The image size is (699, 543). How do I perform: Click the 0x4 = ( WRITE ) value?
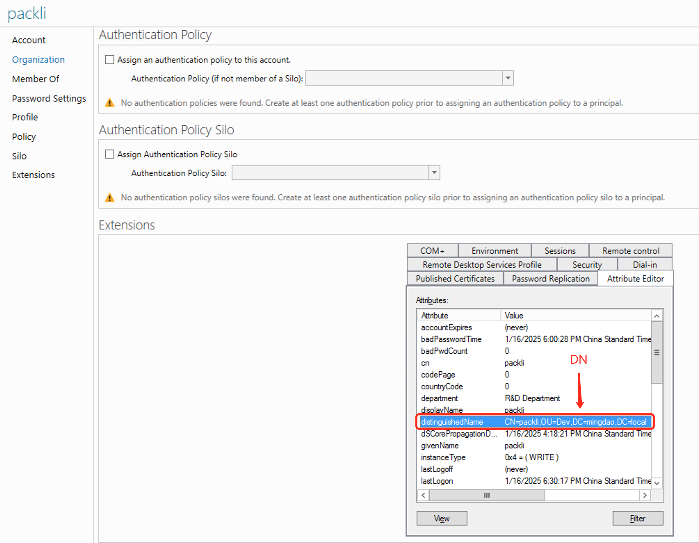531,457
